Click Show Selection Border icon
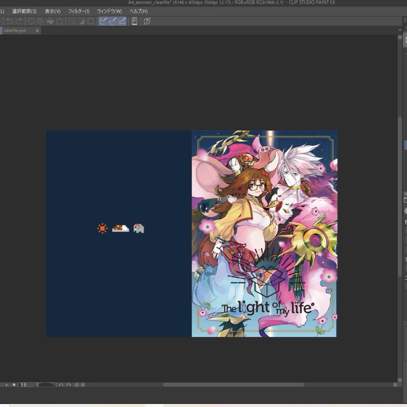The height and width of the screenshot is (407, 407). tap(90, 22)
